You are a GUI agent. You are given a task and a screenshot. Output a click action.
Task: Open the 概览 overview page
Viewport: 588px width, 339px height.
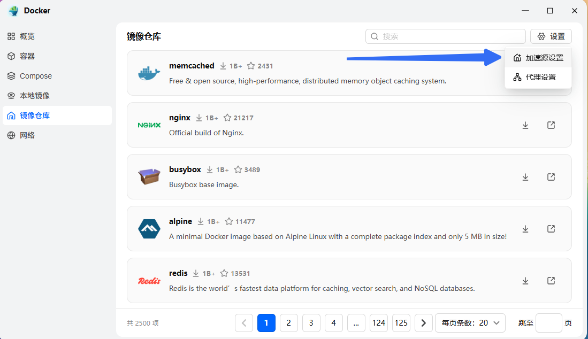57,36
